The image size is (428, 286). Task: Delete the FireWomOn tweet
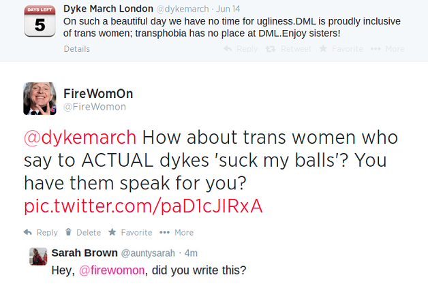(84, 232)
